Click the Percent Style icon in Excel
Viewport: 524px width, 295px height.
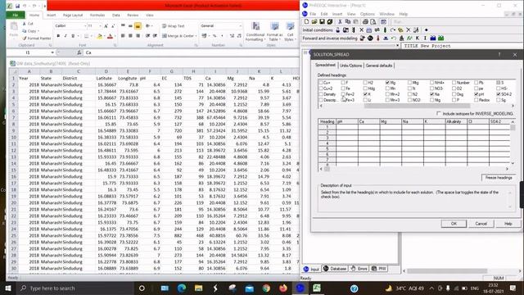(215, 36)
